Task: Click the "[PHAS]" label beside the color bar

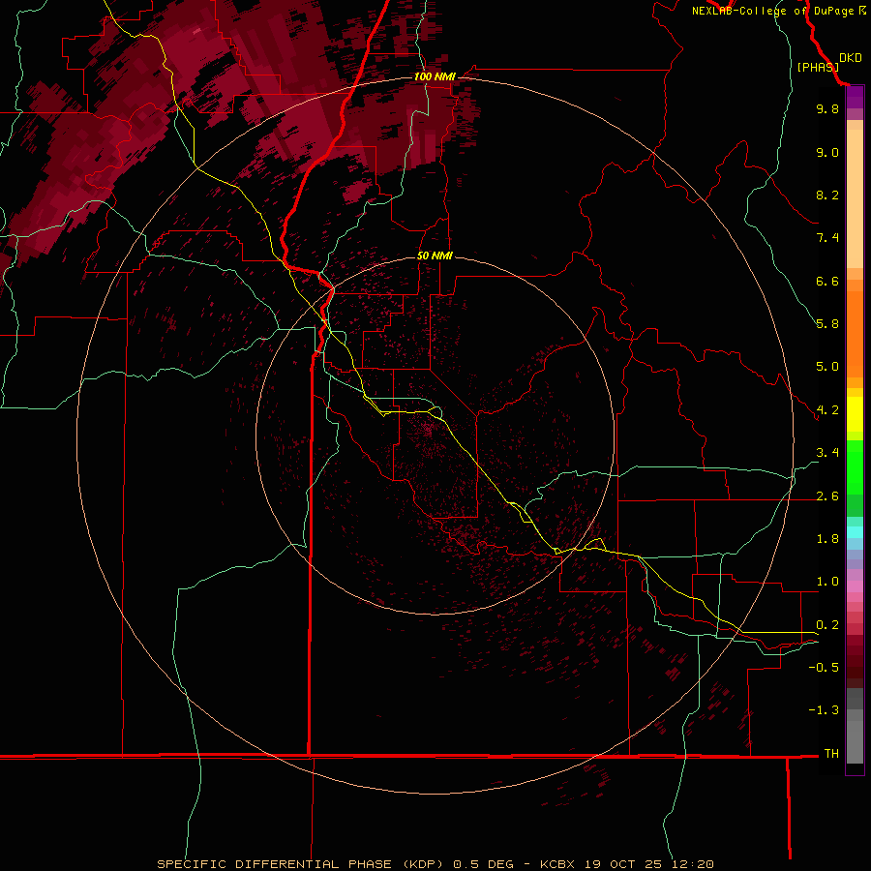Action: [x=818, y=67]
